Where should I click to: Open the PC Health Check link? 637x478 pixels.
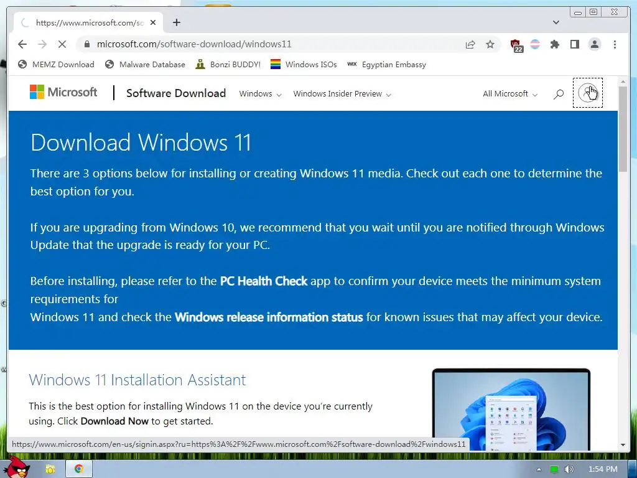coord(264,281)
